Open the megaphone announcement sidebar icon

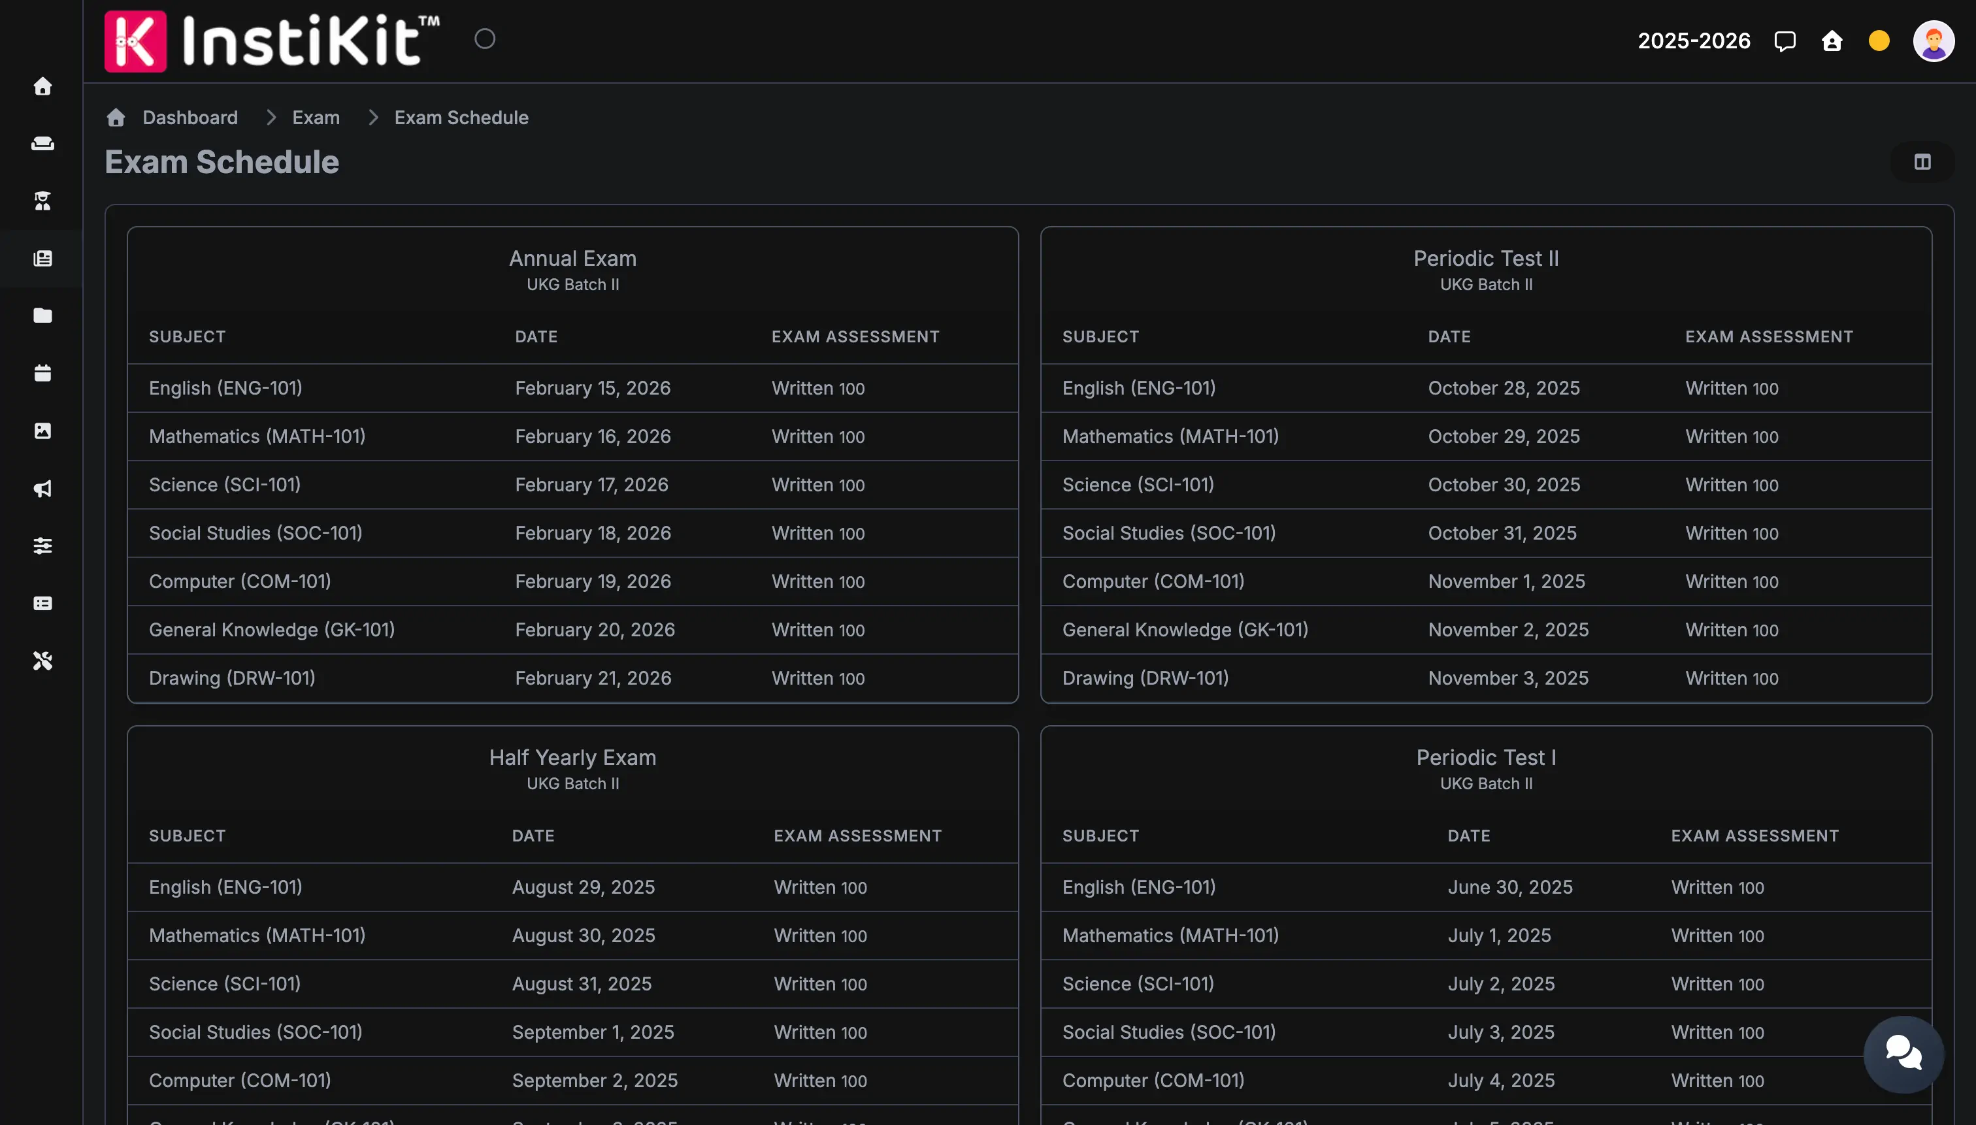(42, 488)
